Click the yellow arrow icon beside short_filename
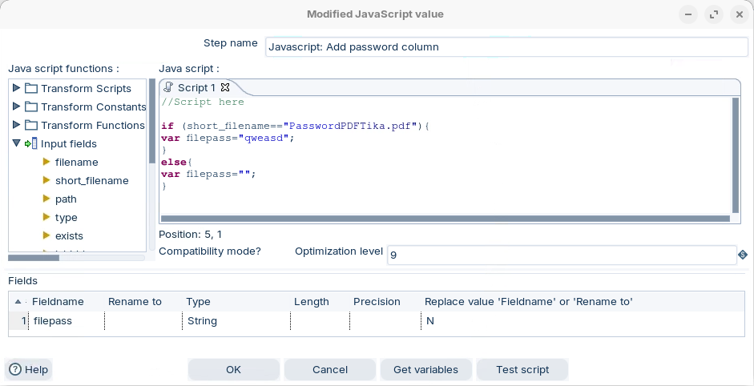This screenshot has width=754, height=386. (46, 180)
